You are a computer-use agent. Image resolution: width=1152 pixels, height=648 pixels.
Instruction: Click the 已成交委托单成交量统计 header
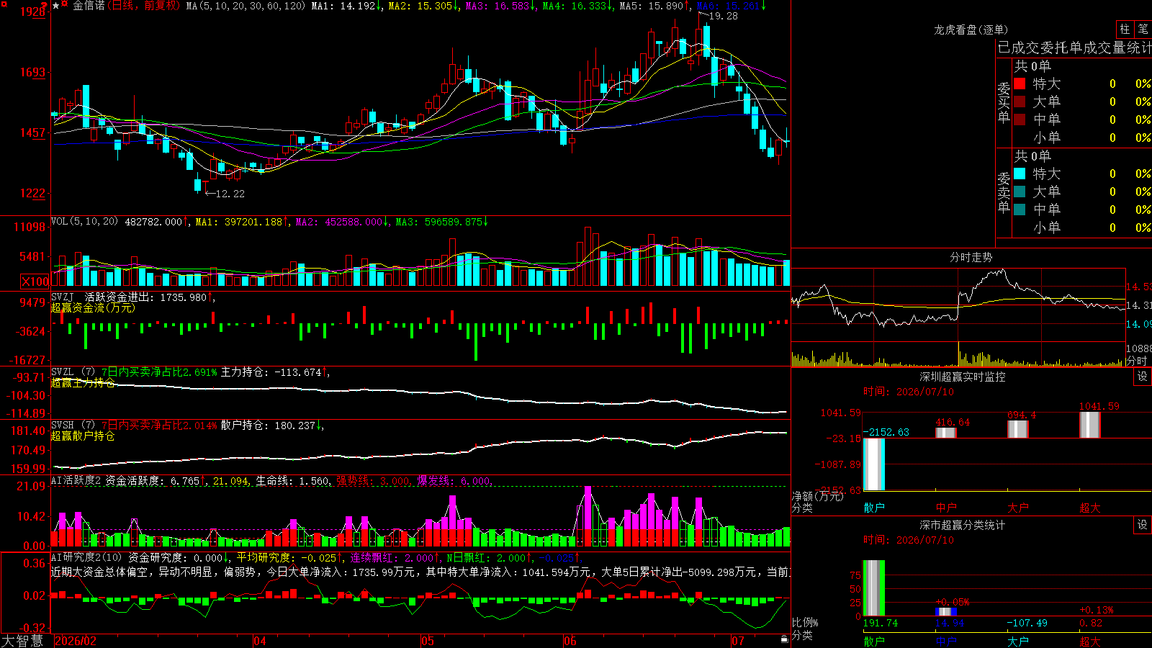[x=1074, y=48]
